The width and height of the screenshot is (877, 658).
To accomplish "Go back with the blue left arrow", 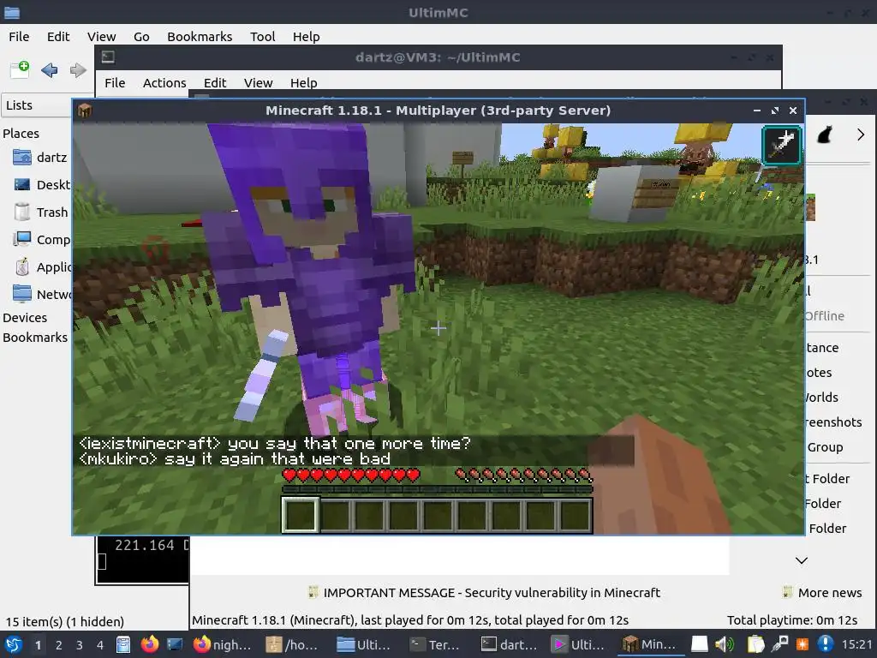I will pos(49,70).
